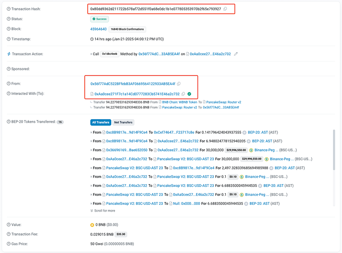Expand first token transfer row for 0.1417 AST

[x=91, y=132]
